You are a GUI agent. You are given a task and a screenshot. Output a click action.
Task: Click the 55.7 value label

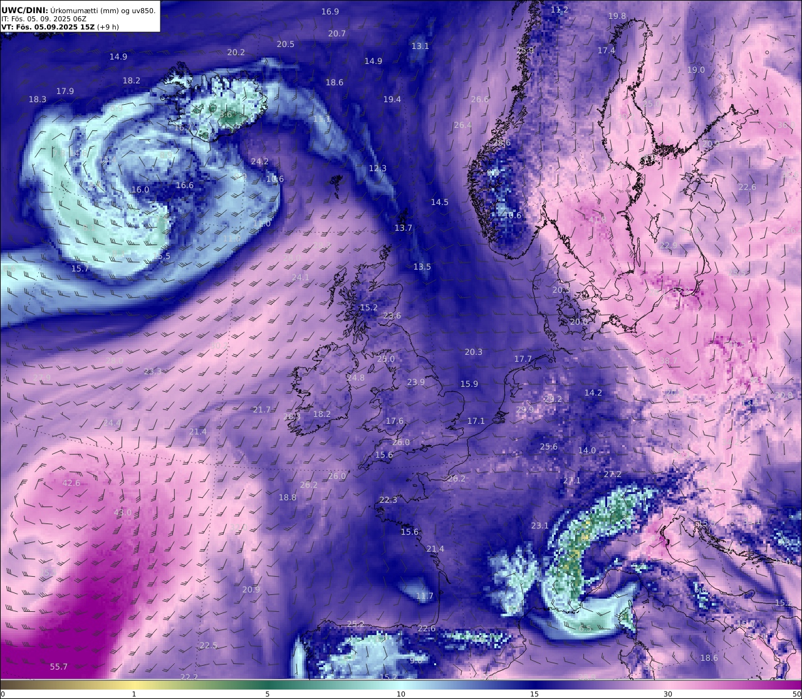pyautogui.click(x=59, y=666)
